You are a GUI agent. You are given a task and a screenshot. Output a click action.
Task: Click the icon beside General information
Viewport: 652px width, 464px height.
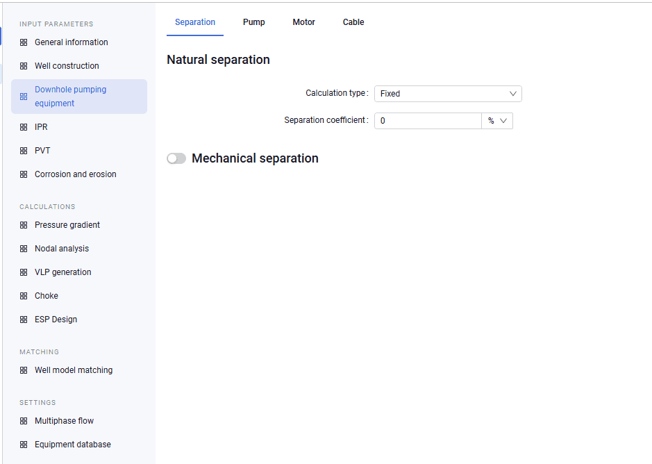point(24,42)
